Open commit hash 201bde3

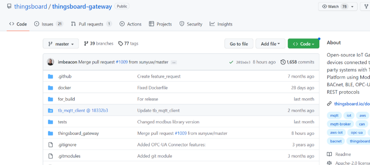[243, 62]
